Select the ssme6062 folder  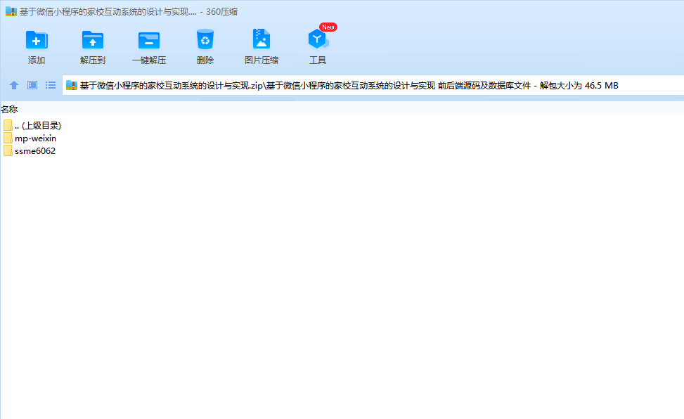[30, 151]
